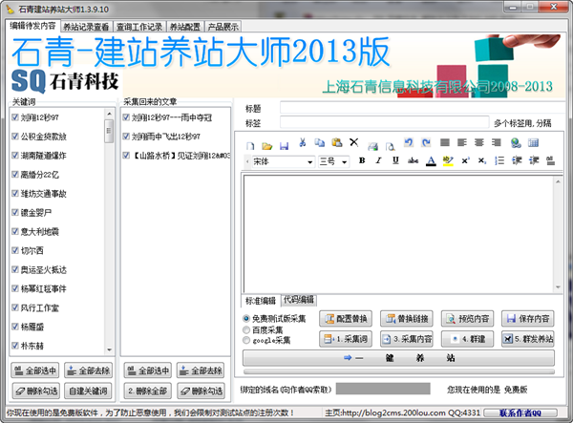
Task: Copy selection with the copy icon
Action: click(x=320, y=142)
